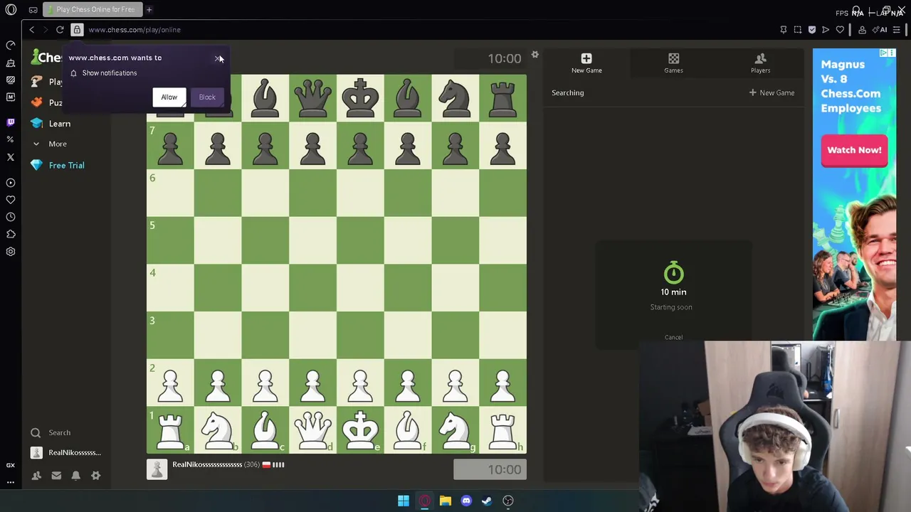Screen dimensions: 911x512
Task: Close the notification permission popup
Action: [x=218, y=58]
